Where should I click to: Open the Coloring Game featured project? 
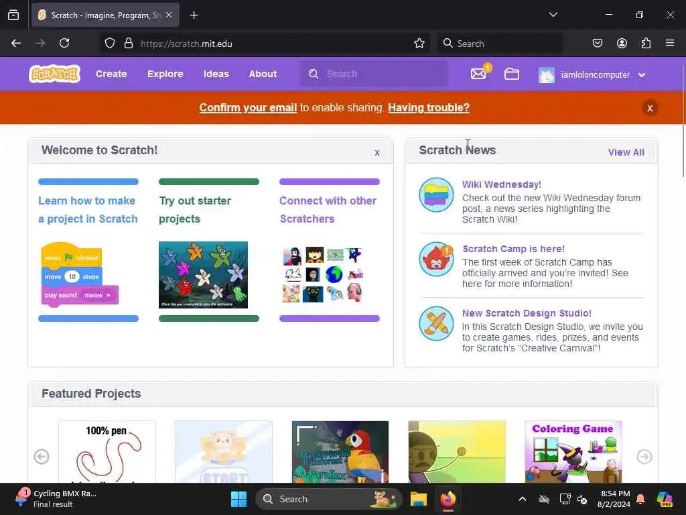point(573,451)
